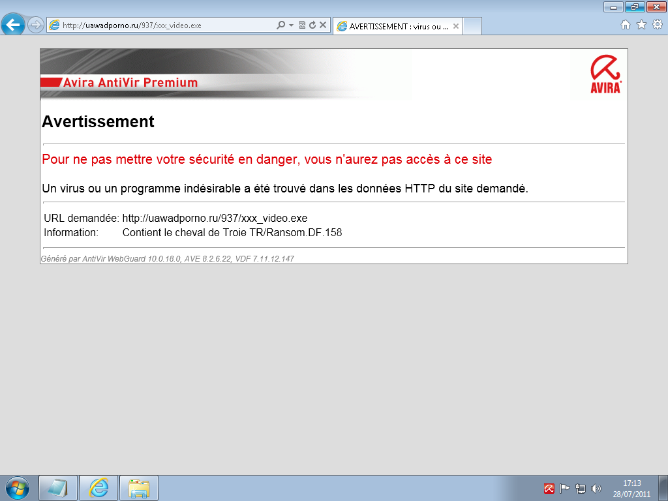This screenshot has height=501, width=668.
Task: Select the AVERTISSEMENT virus tab
Action: [398, 26]
